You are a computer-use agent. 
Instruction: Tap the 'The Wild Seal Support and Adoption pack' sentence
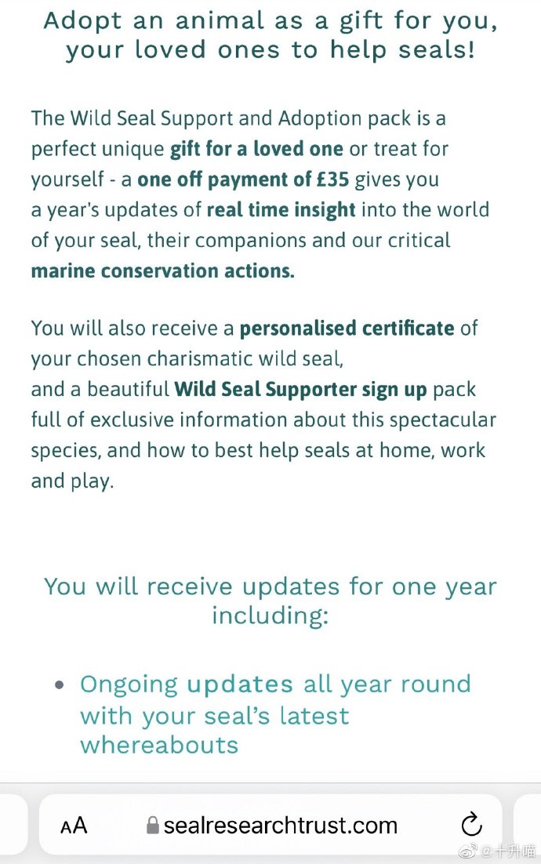238,119
